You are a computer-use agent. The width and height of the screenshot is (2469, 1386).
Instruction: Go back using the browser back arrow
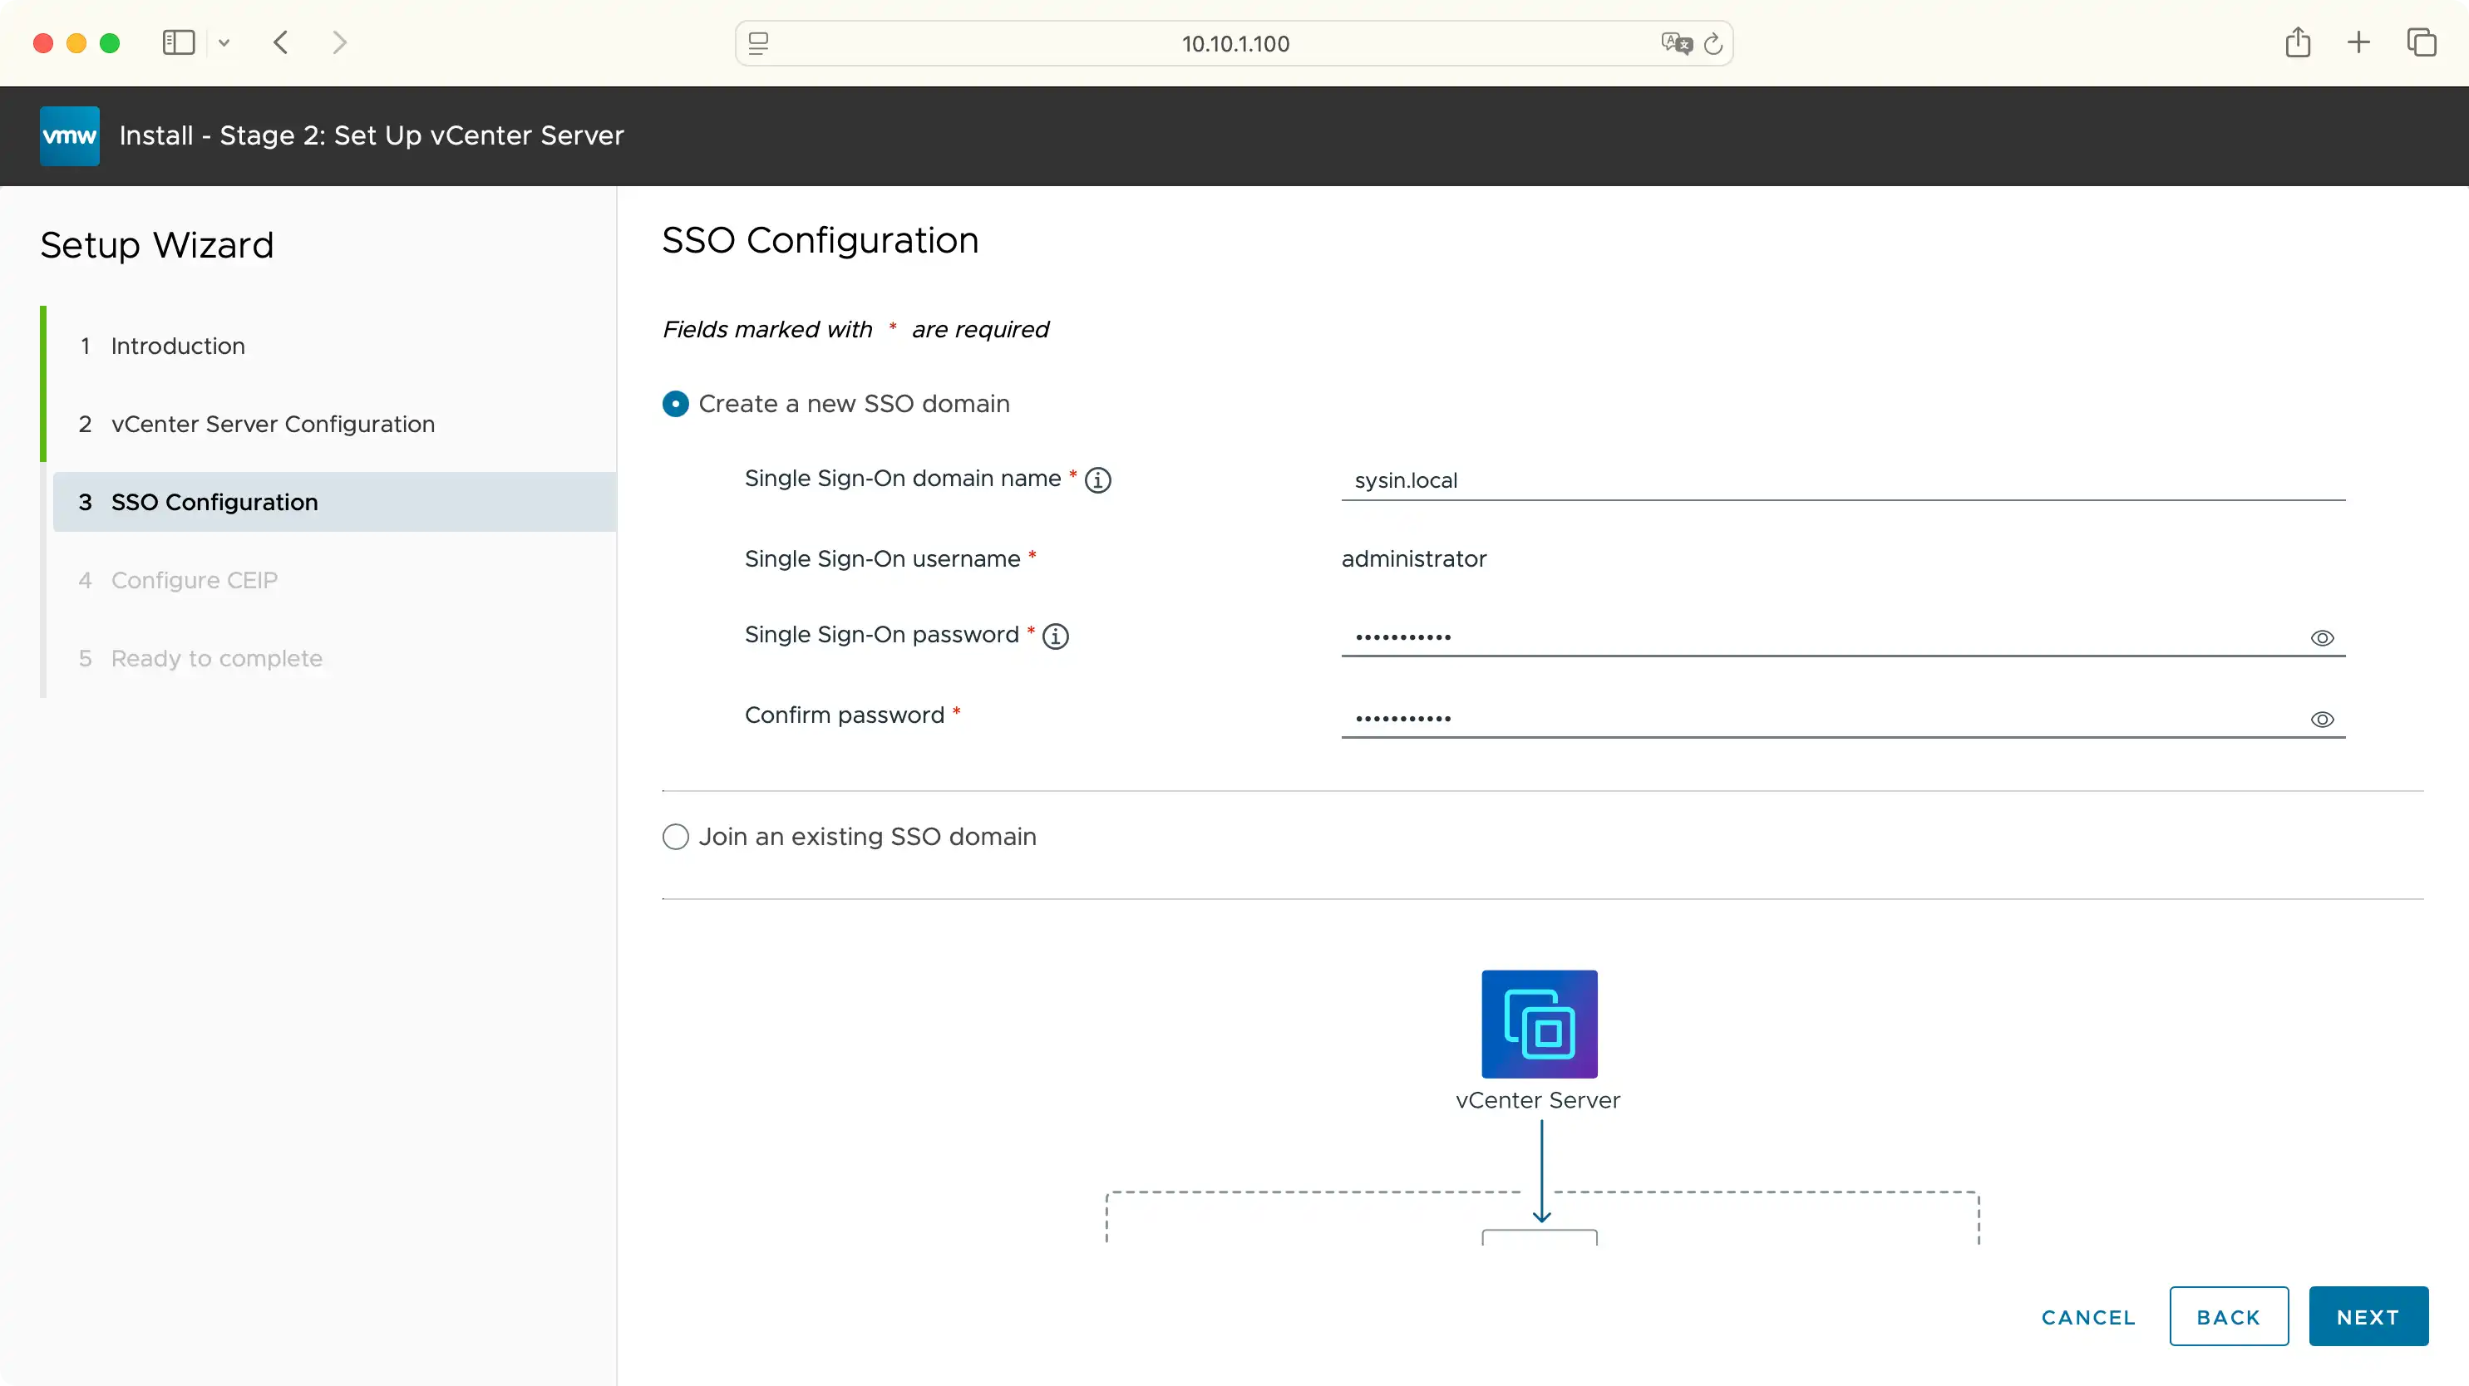click(x=281, y=42)
